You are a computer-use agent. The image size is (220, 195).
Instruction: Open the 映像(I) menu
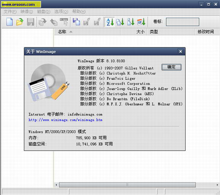point(27,11)
